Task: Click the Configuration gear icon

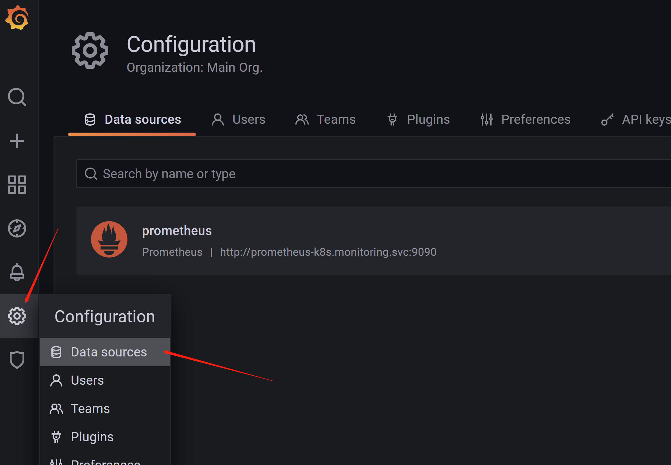Action: tap(17, 316)
